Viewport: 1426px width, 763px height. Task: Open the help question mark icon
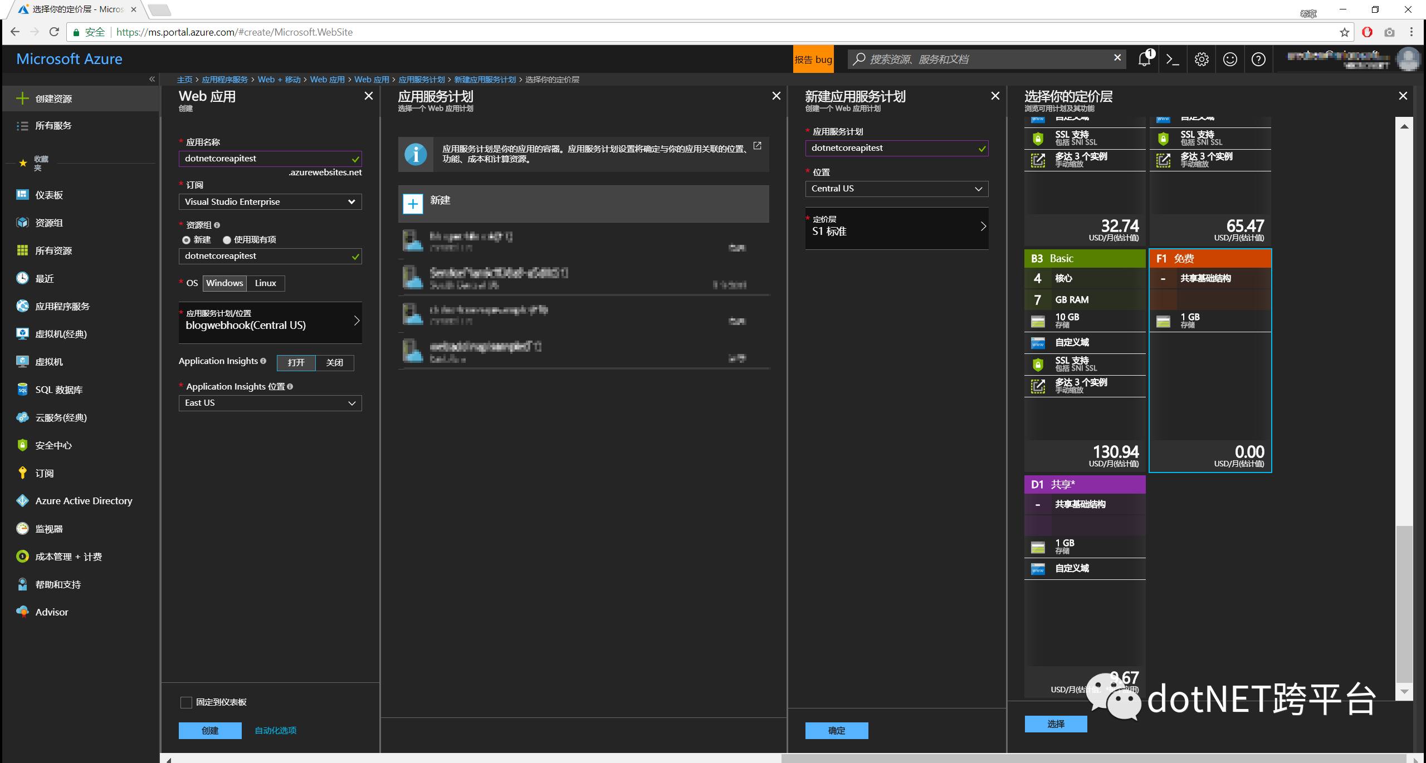(x=1258, y=60)
